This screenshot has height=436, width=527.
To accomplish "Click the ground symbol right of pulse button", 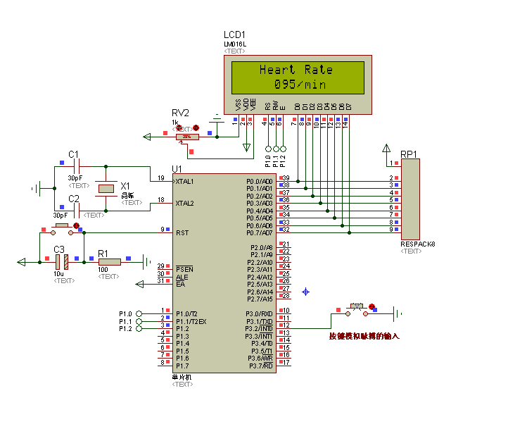I will pos(398,314).
